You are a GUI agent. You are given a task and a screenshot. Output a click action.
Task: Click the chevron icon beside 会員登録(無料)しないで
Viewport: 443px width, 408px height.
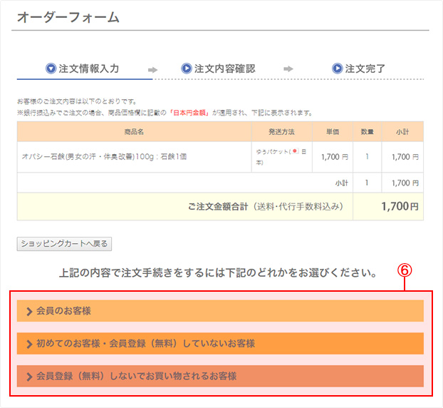coord(29,376)
